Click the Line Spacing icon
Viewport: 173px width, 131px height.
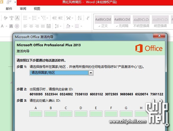[57, 26]
